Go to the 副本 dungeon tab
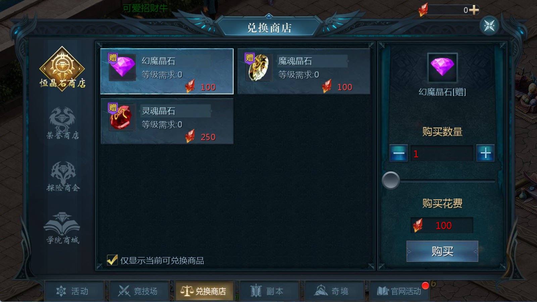The image size is (537, 302). click(x=269, y=291)
